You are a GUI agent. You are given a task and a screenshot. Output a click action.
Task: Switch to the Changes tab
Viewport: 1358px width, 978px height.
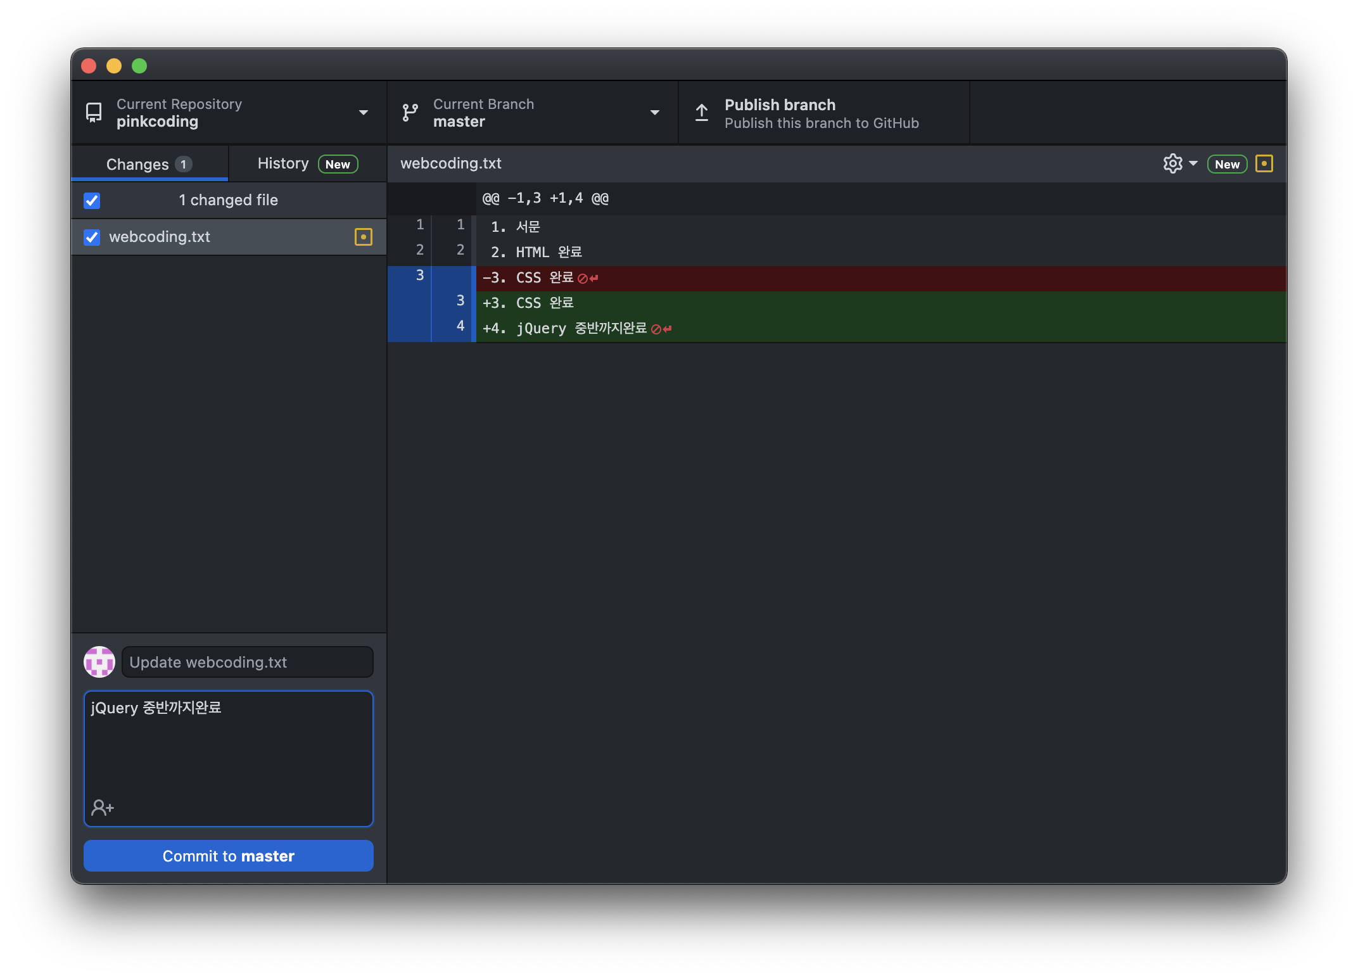pyautogui.click(x=149, y=164)
